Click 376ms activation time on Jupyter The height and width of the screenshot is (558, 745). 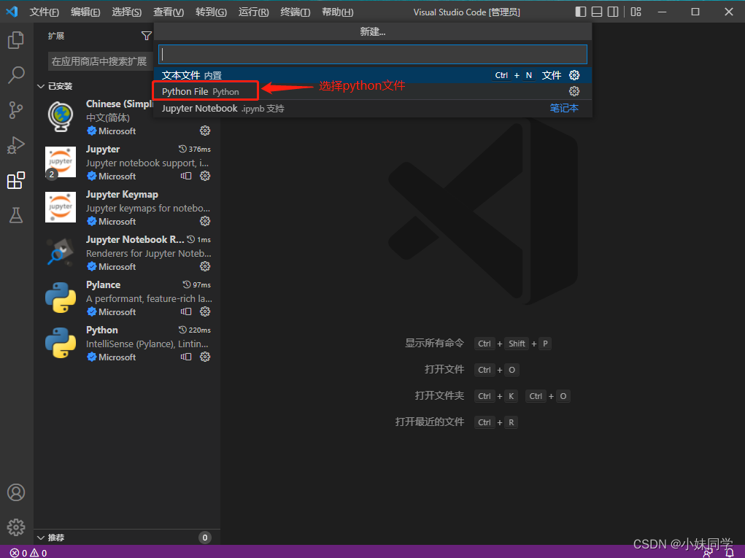195,149
